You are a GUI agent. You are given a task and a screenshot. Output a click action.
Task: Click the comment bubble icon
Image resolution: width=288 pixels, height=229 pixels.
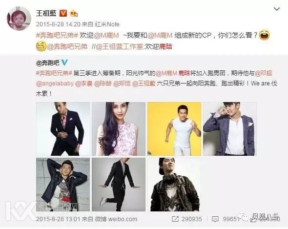click(215, 219)
